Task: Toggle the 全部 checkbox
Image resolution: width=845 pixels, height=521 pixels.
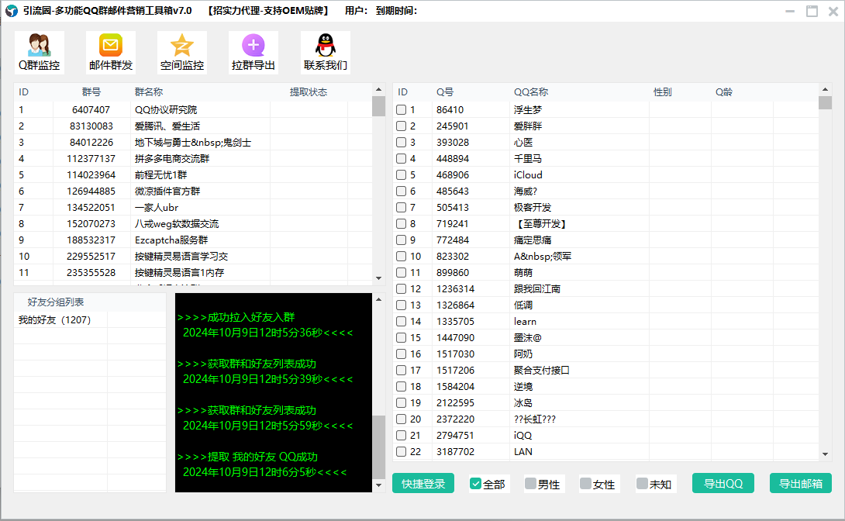Action: pos(476,484)
